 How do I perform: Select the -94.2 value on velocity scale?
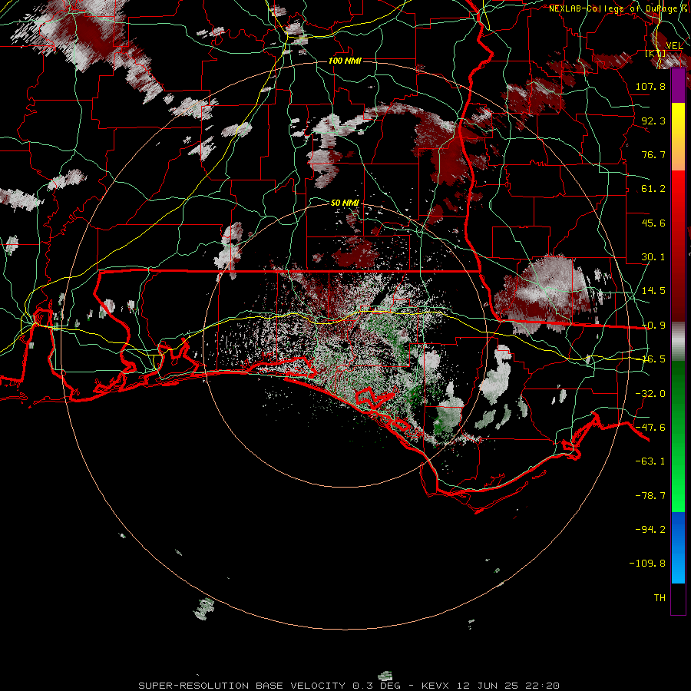[x=650, y=530]
